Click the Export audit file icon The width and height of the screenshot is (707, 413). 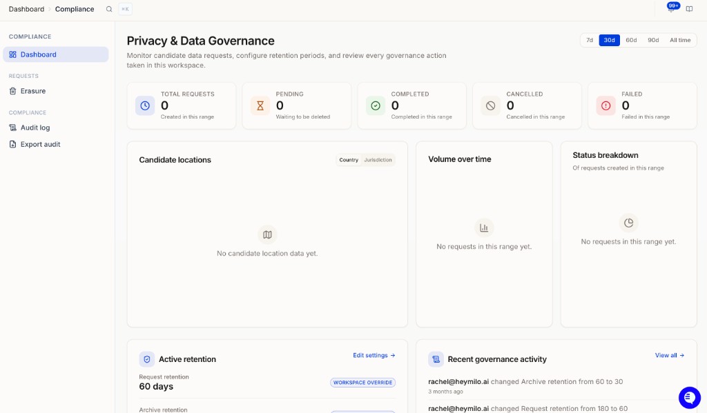(12, 144)
